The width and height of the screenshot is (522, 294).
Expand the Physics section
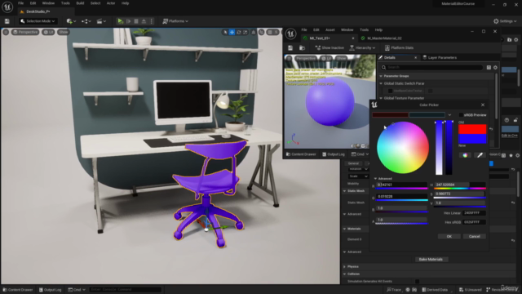pos(344,267)
